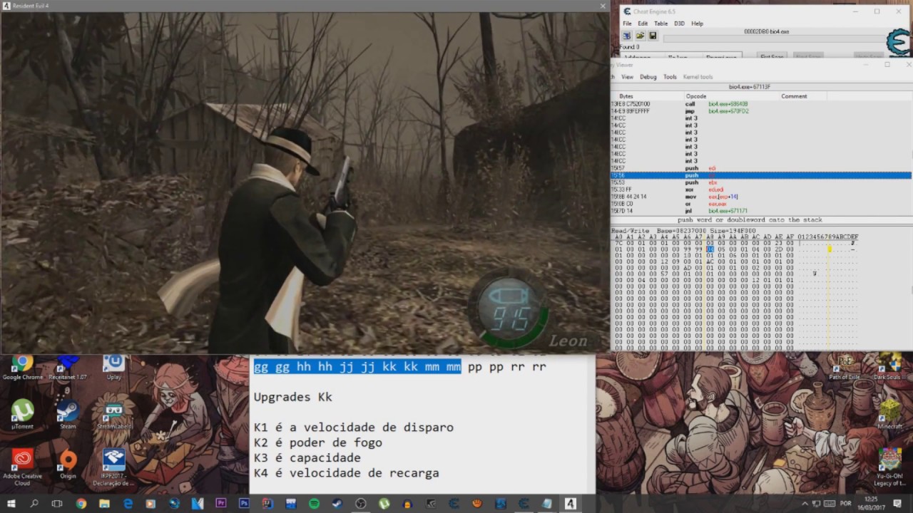The image size is (913, 513).
Task: Click the taskbar clock showing 12:25
Action: 871,503
